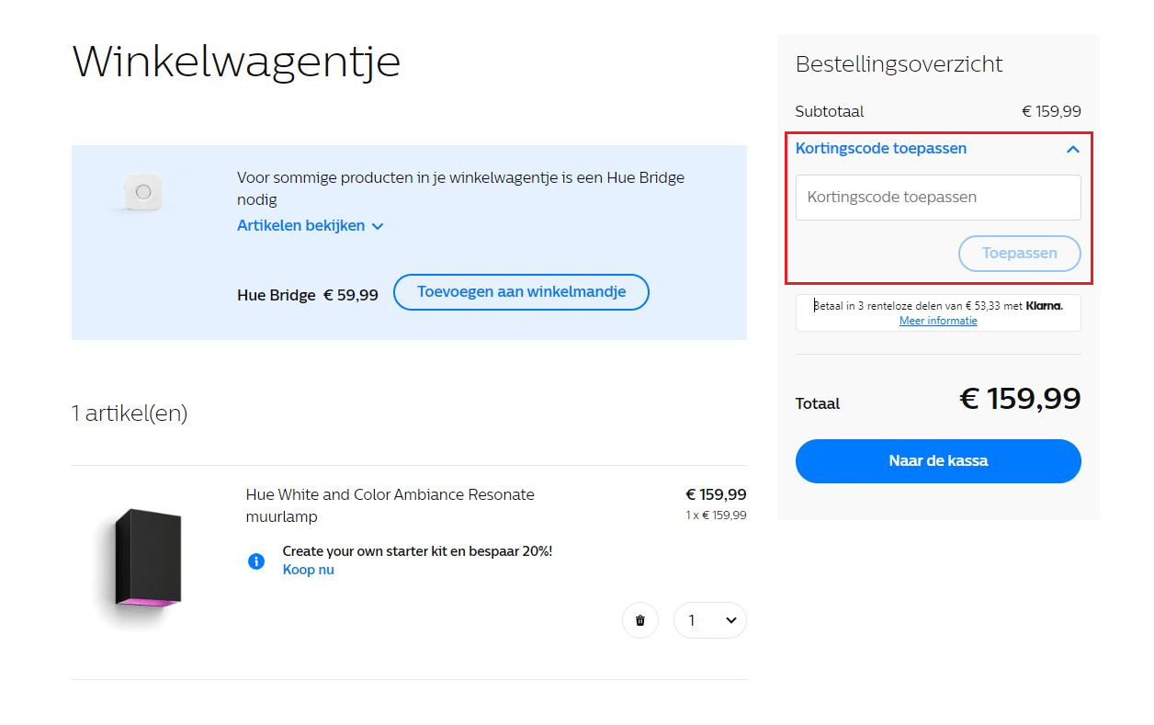Click Naar de kassa to checkout
This screenshot has width=1154, height=725.
937,460
